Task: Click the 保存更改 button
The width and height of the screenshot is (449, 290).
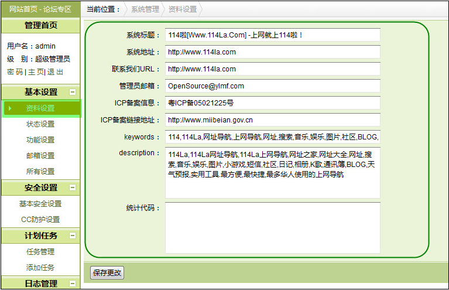Action: click(107, 273)
